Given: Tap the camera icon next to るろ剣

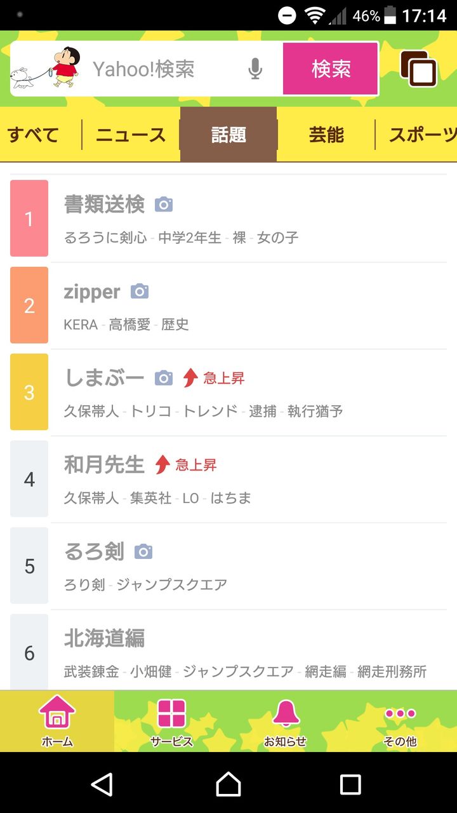Looking at the screenshot, I should (x=143, y=552).
